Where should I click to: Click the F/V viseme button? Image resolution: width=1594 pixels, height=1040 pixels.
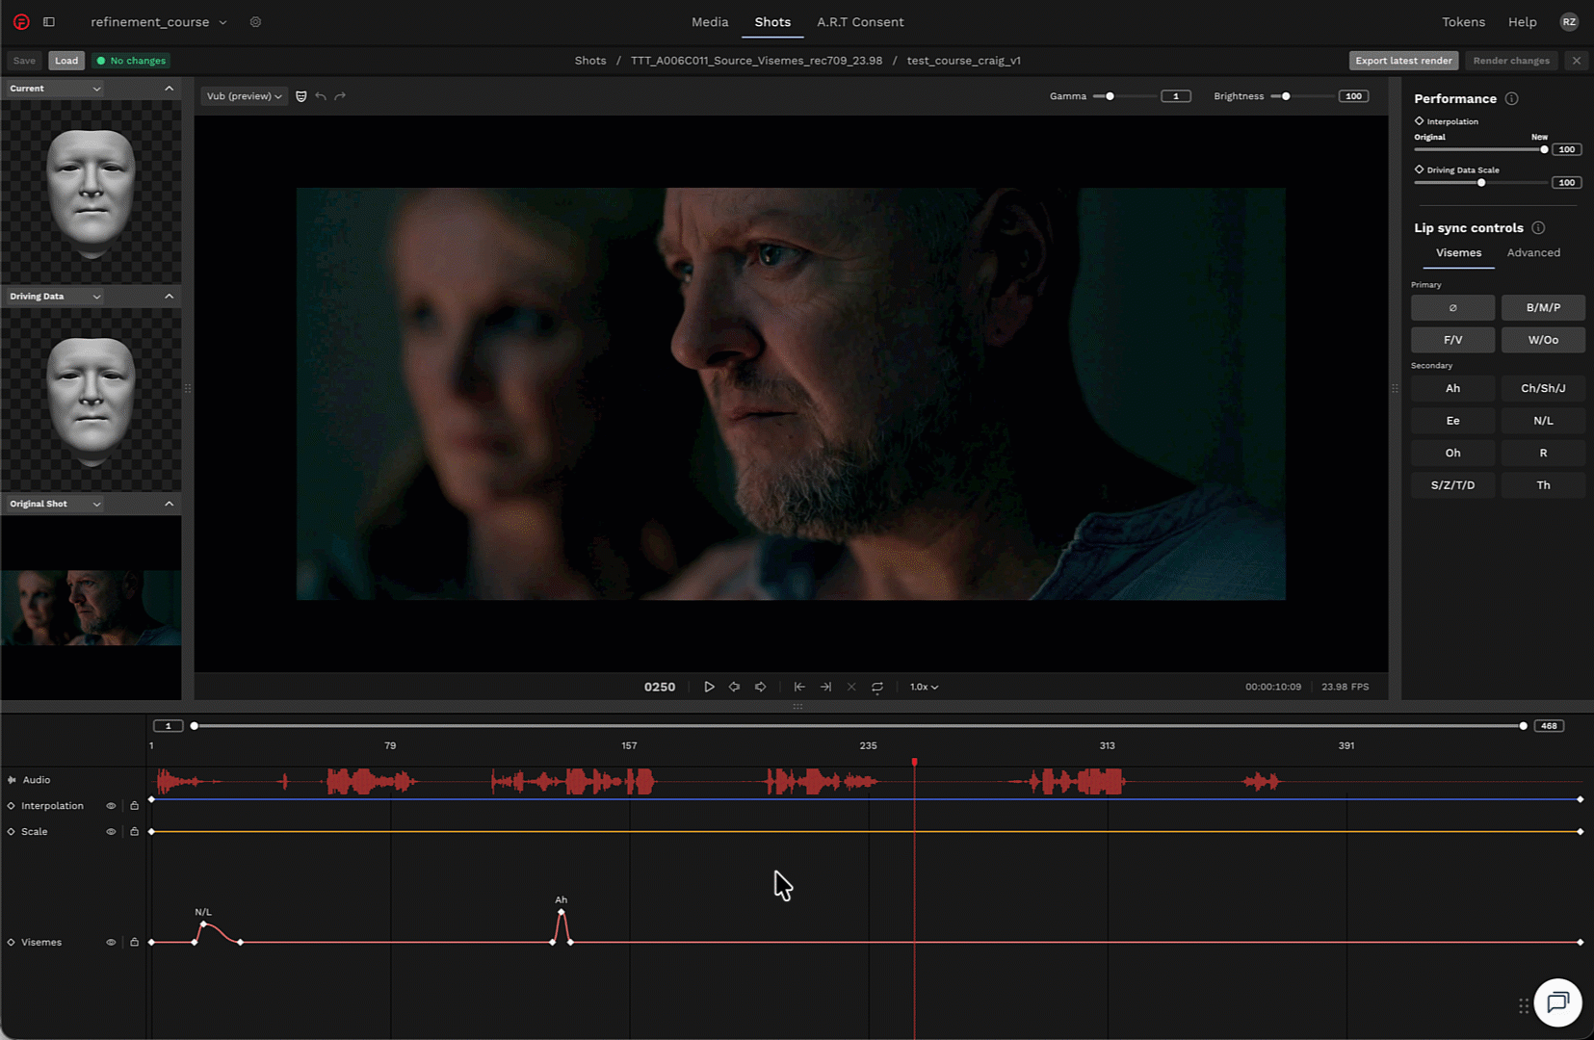tap(1452, 340)
